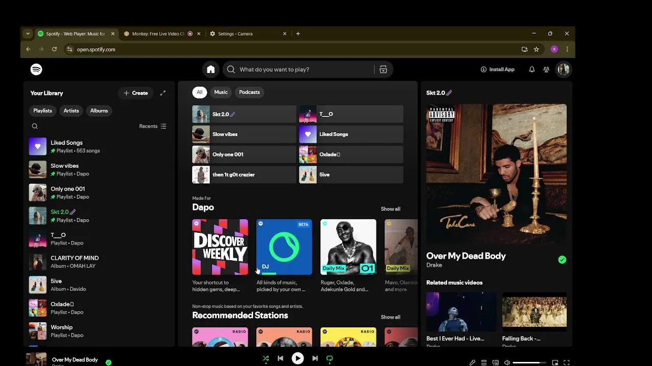Viewport: 652px width, 366px height.
Task: Mute using the speaker icon
Action: click(x=507, y=362)
